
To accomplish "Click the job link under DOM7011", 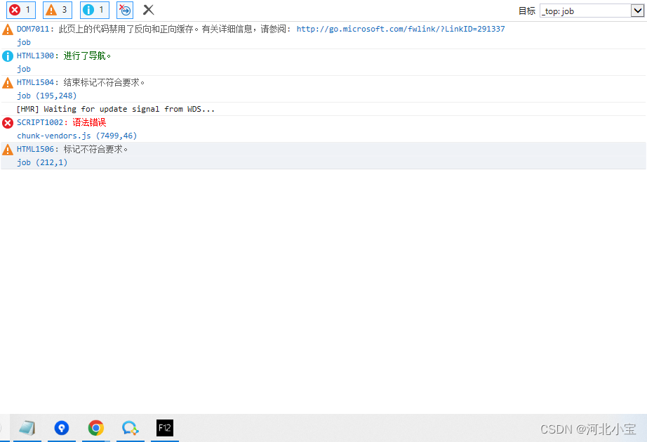I will (23, 42).
